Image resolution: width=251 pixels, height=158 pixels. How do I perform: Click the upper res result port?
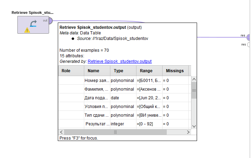coord(249,38)
